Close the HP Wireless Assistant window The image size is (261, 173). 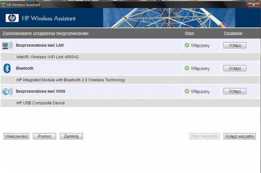coord(253,5)
